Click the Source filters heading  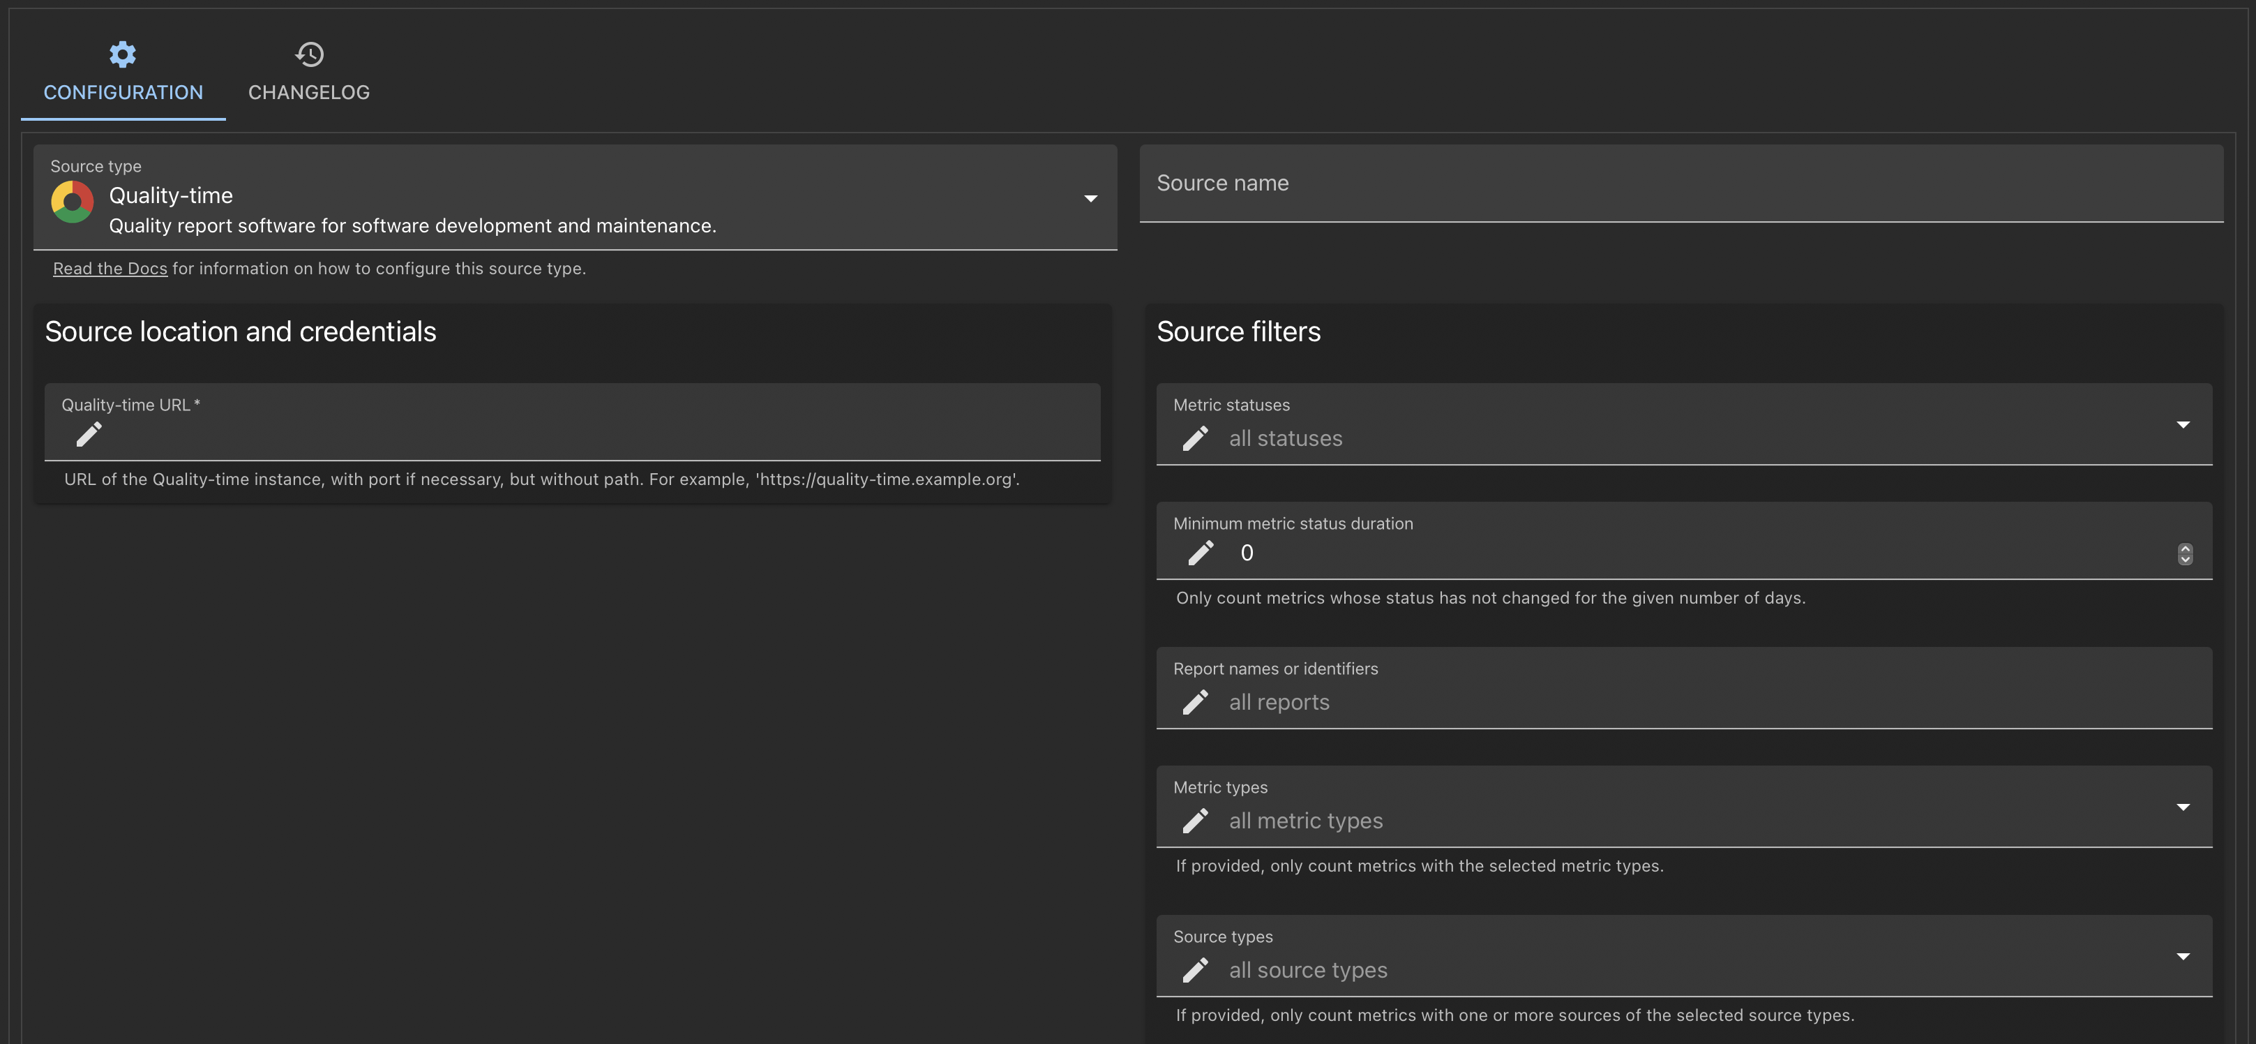[1238, 332]
